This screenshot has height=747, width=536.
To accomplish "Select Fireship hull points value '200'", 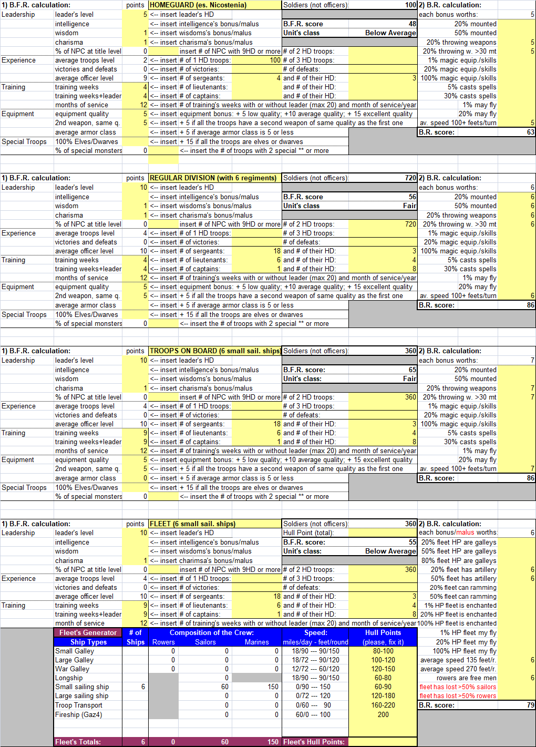I will click(383, 715).
